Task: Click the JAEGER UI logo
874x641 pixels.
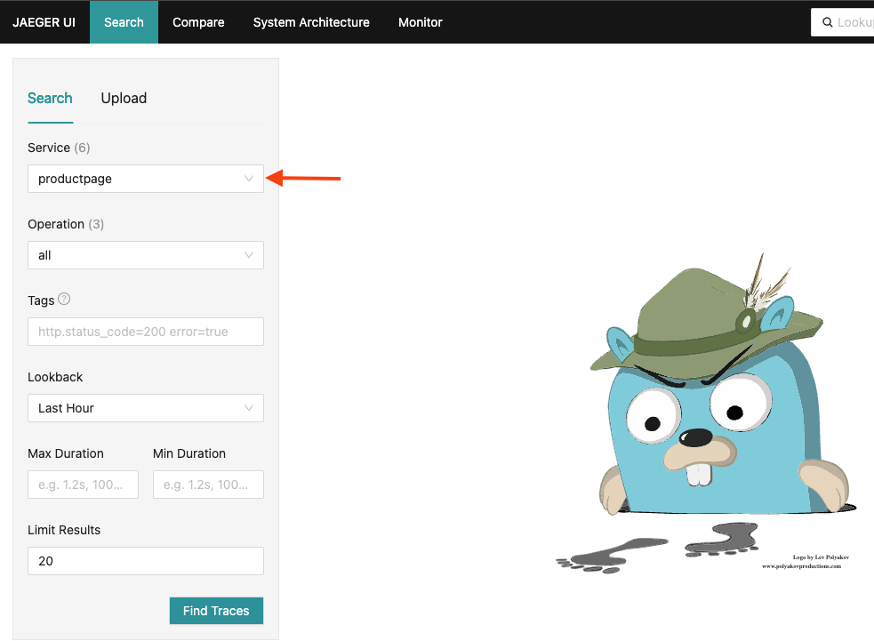Action: [x=44, y=21]
